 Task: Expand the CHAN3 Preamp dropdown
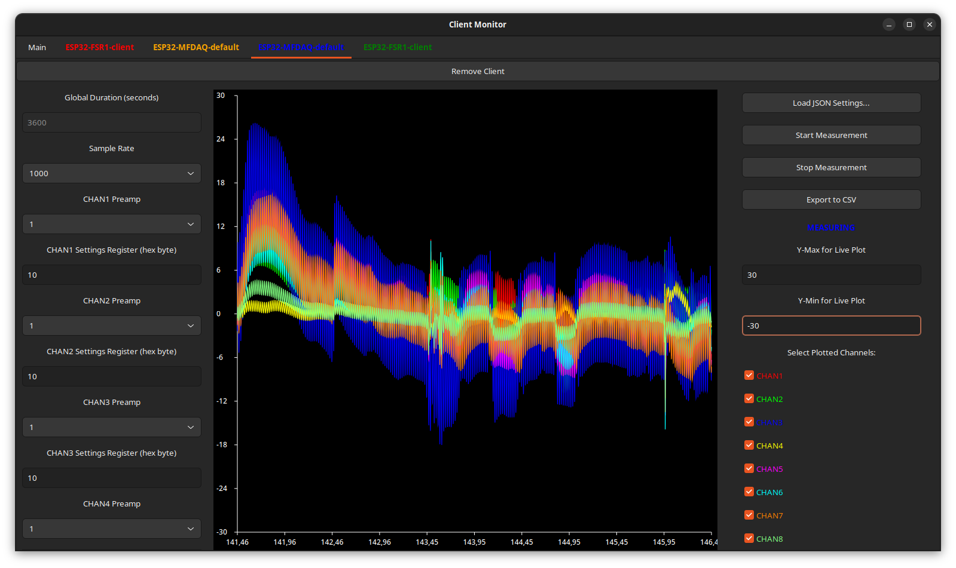click(x=112, y=427)
